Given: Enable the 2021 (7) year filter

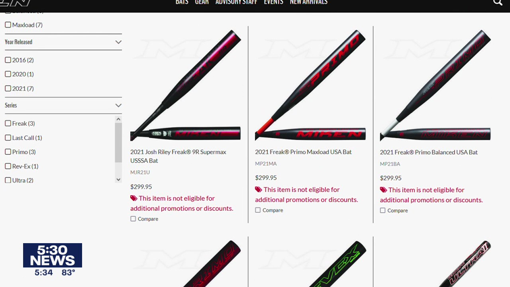Looking at the screenshot, I should [8, 88].
